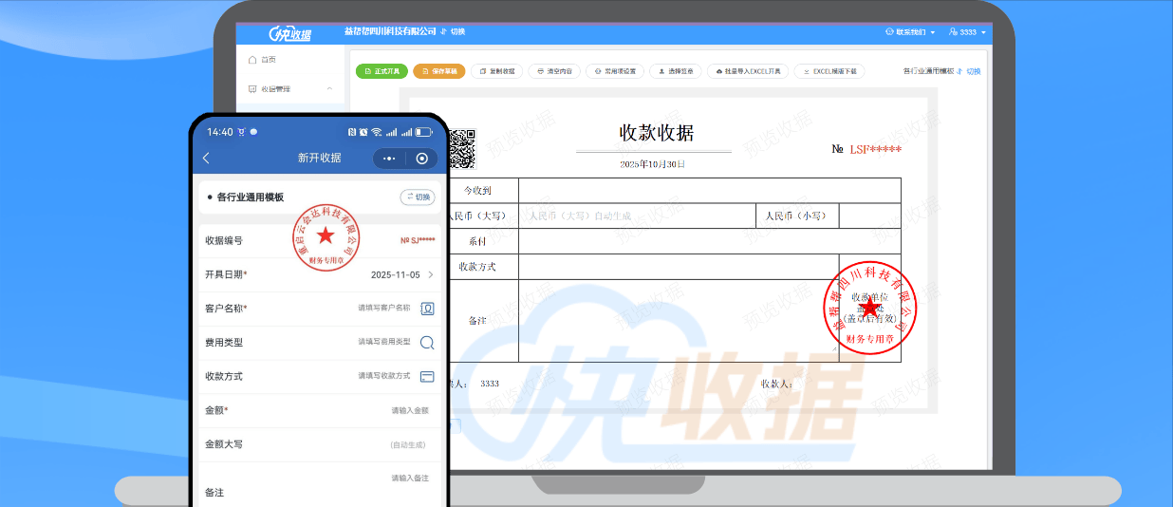Click 批量导入EXCEL开具 button

point(747,71)
